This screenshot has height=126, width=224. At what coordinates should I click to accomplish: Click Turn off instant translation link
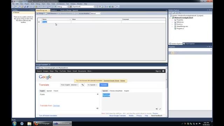[48, 115]
